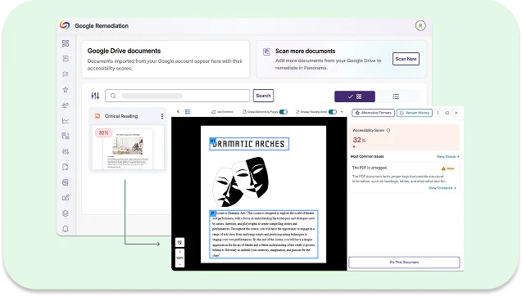Toggle Group Elements by Pages switch
The width and height of the screenshot is (522, 296).
[284, 112]
